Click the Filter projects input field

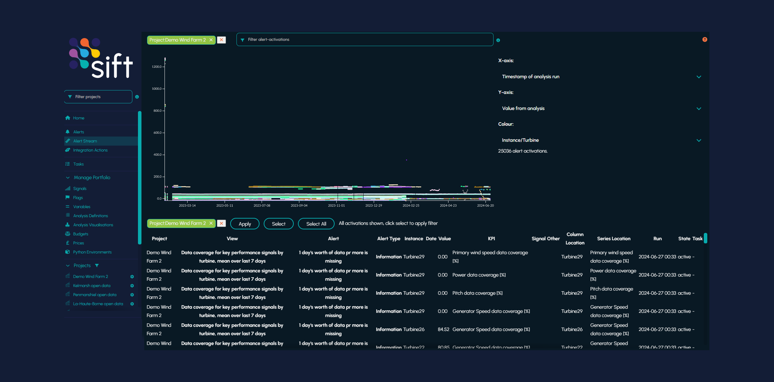point(98,97)
